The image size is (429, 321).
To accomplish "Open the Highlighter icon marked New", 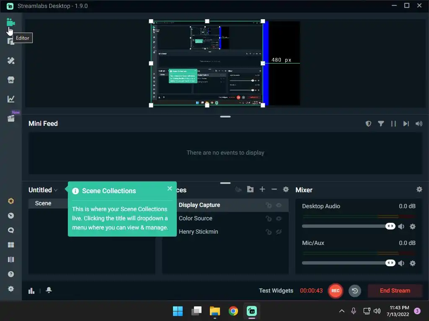I will (x=10, y=118).
